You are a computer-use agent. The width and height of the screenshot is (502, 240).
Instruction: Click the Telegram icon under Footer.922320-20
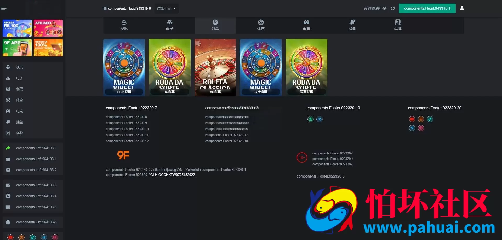(412, 128)
